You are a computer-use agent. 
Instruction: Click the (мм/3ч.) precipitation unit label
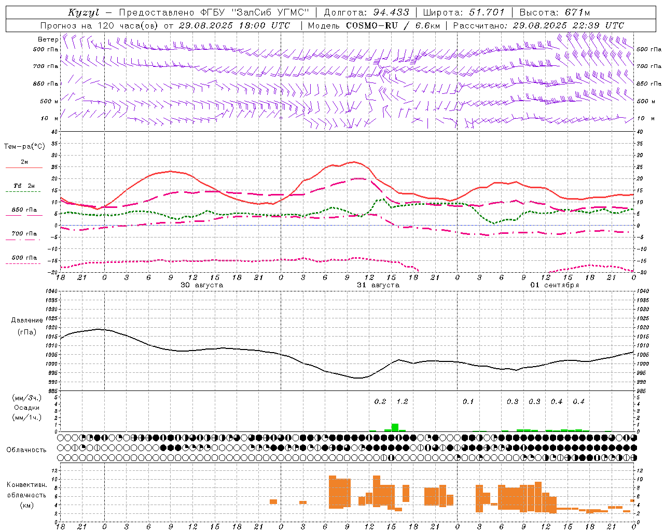tap(27, 398)
